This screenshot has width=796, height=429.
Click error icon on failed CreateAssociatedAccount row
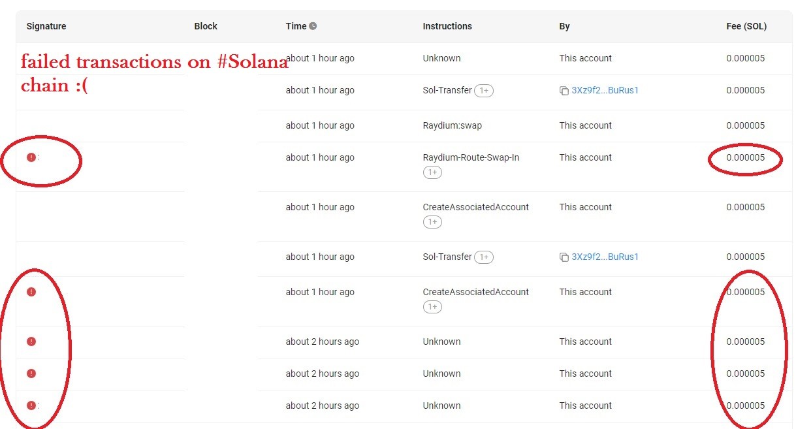31,292
